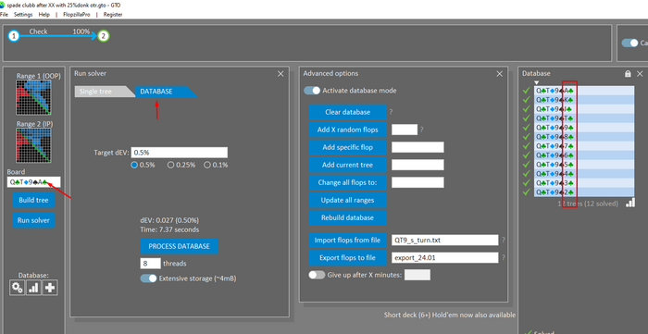The image size is (648, 334).
Task: Open the stats chart icon below the tree list
Action: point(630,203)
